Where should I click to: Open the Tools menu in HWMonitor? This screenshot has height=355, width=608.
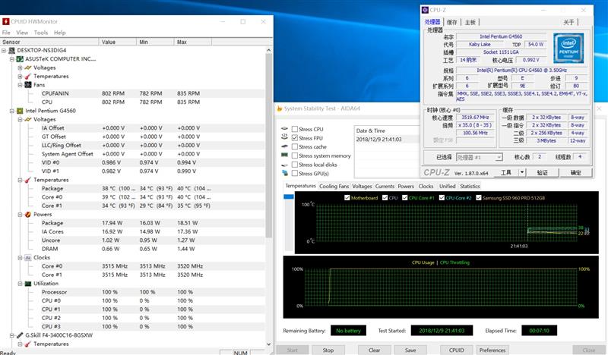pos(40,33)
